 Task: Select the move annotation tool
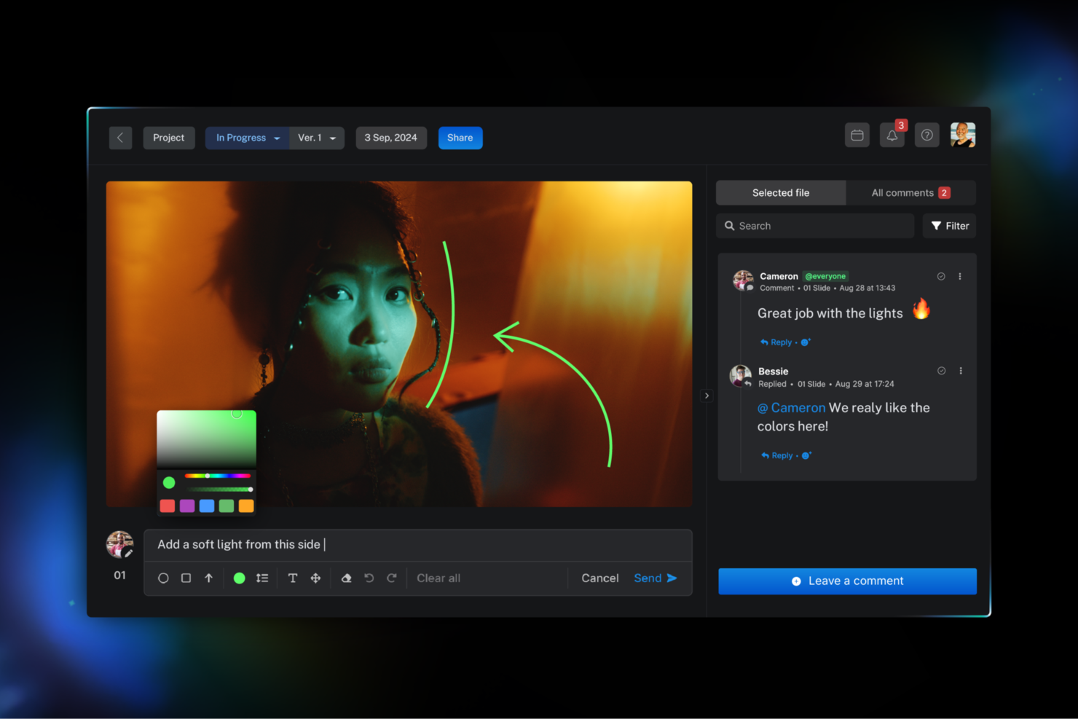pyautogui.click(x=315, y=578)
